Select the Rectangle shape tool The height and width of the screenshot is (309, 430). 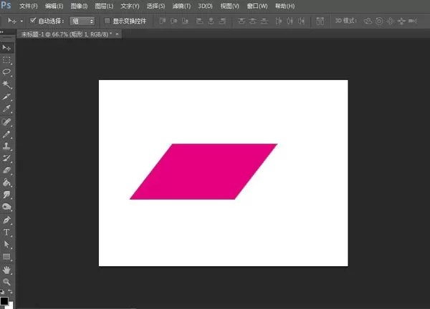6,257
